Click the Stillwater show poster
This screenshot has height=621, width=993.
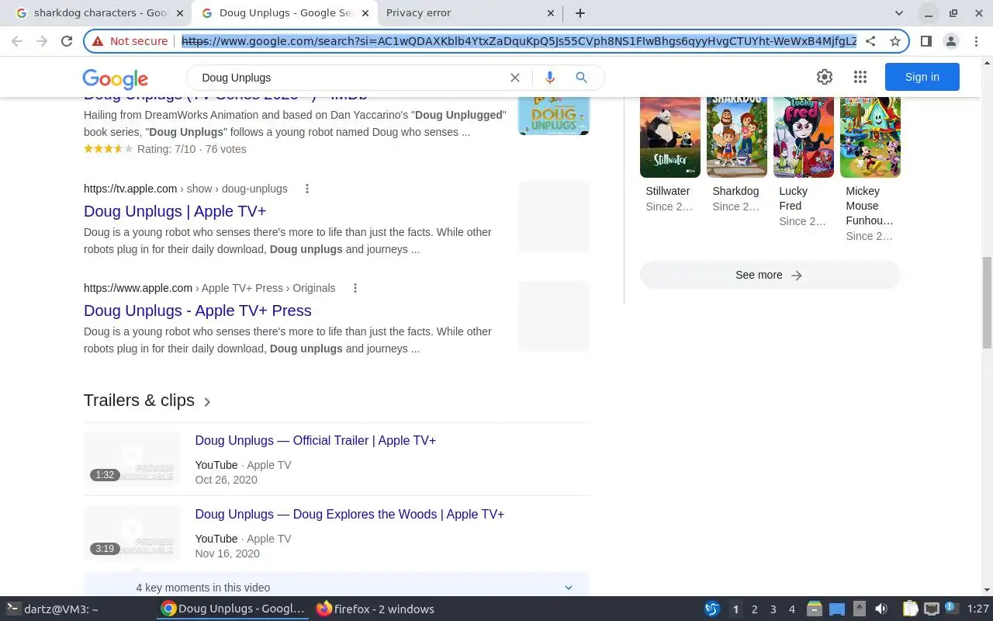click(670, 137)
